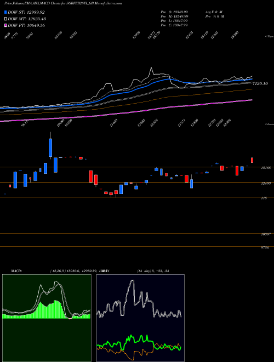Click the blue DOW ST legend swatch
This screenshot has height=362, width=274.
tap(6, 12)
